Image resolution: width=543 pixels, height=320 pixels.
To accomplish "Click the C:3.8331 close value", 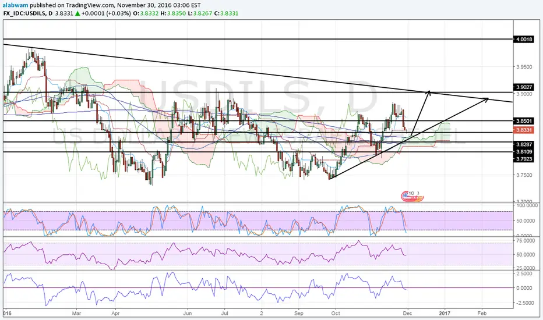I will (226, 13).
